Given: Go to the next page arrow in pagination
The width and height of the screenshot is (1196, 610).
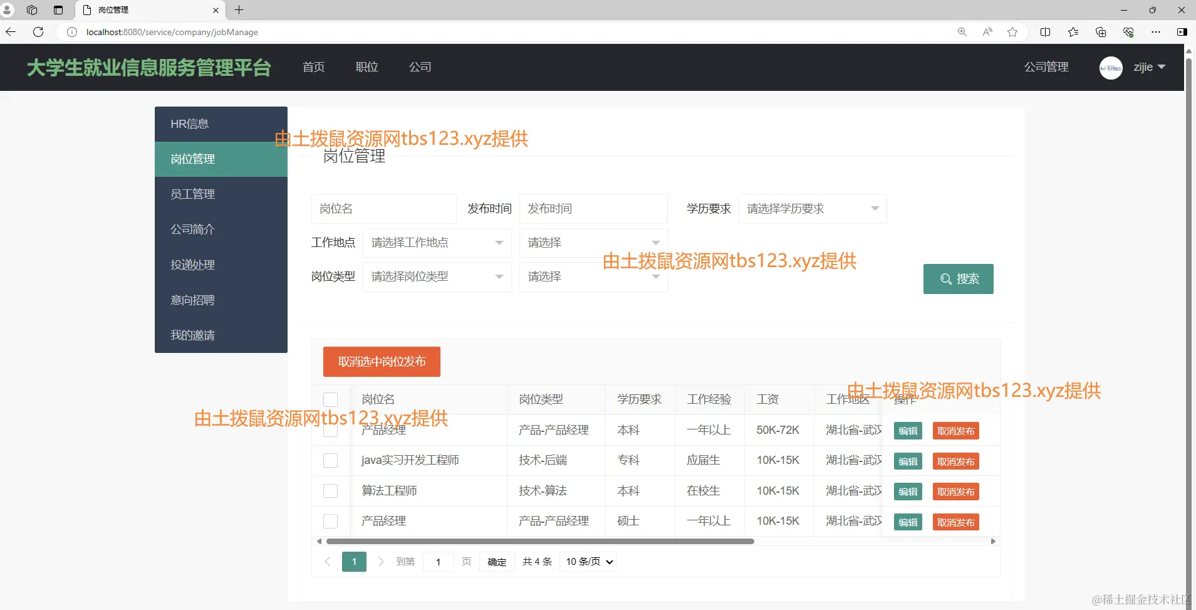Looking at the screenshot, I should click(381, 562).
